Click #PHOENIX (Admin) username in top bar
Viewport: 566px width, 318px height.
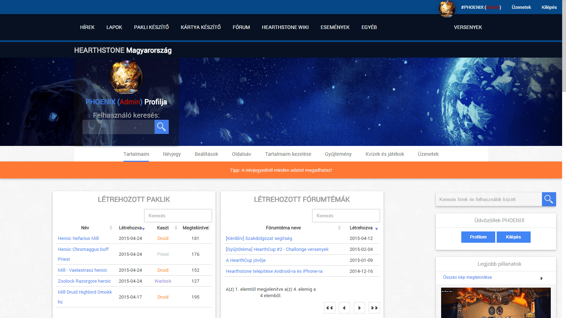(481, 7)
